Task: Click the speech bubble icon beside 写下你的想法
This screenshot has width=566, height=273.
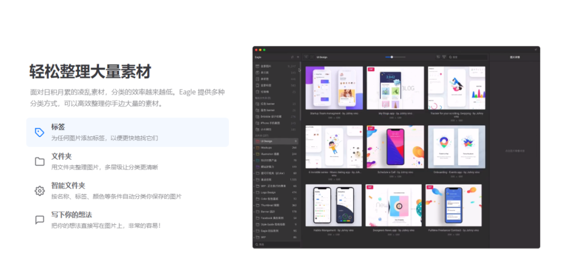Action: (39, 220)
